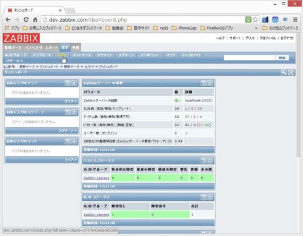The image size is (303, 236).
Task: Open menu icon of Zabbixサーバーの状態 widget
Action: click(204, 83)
